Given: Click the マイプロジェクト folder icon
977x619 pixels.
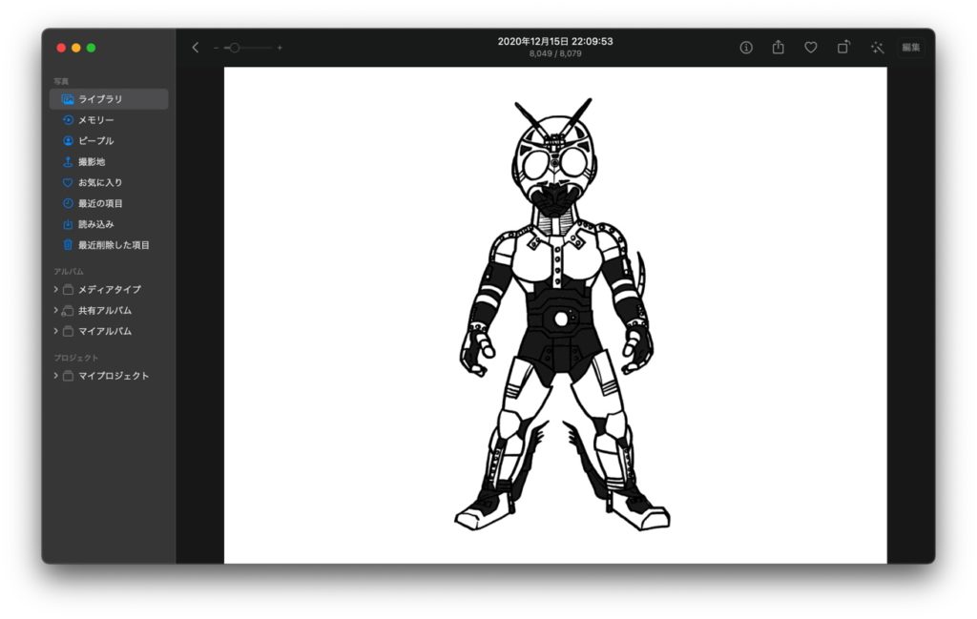Looking at the screenshot, I should click(68, 376).
